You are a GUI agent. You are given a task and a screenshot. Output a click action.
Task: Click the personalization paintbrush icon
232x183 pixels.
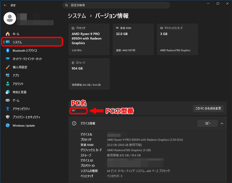(x=8, y=67)
